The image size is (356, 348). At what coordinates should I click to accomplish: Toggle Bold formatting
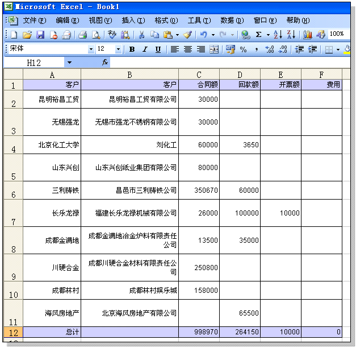click(x=132, y=49)
